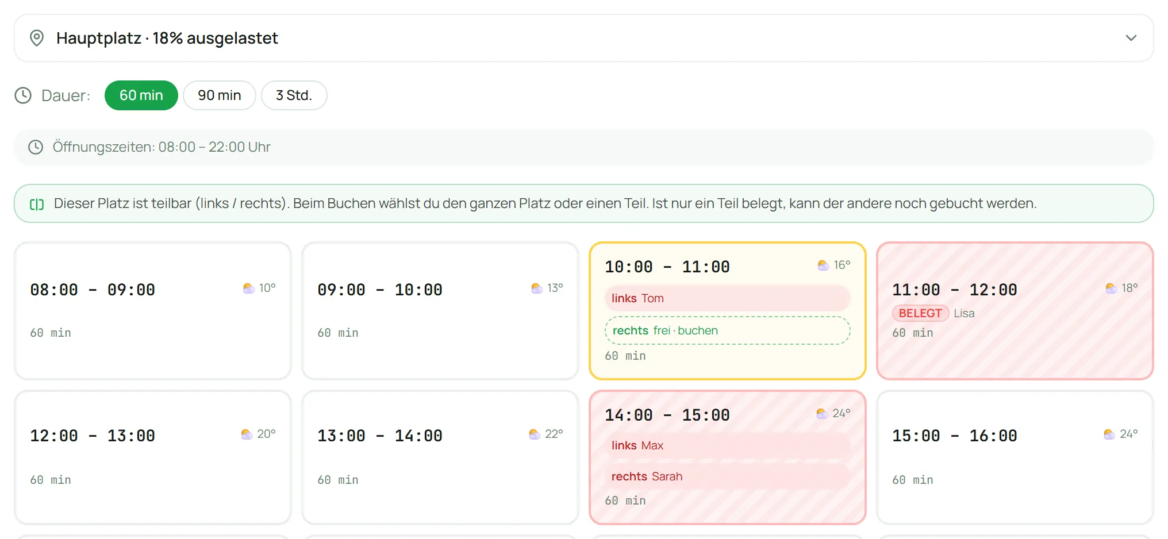Click the weather icon showing 13°
Screen dimensions: 1168x539
537,288
